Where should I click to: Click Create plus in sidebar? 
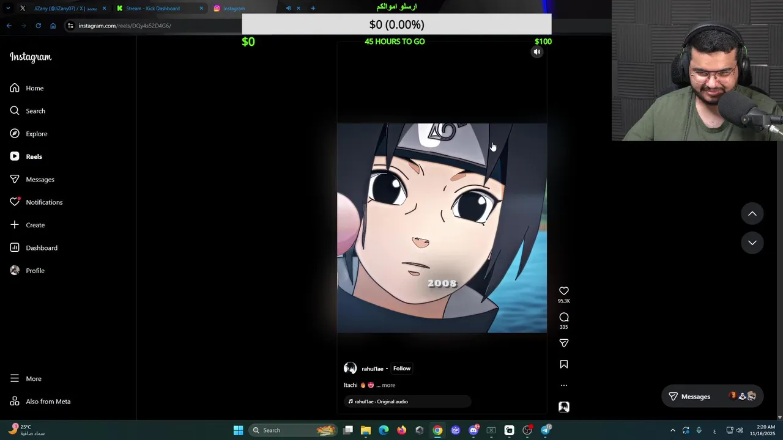tap(28, 225)
